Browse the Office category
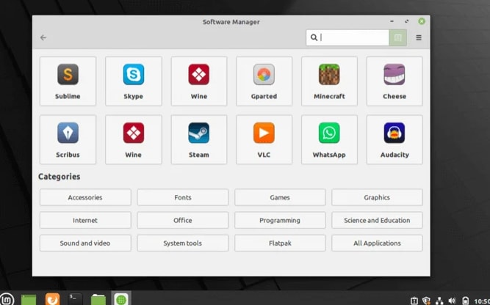 point(183,220)
